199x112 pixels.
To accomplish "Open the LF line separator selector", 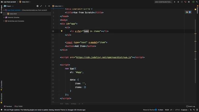I will coord(172,110).
